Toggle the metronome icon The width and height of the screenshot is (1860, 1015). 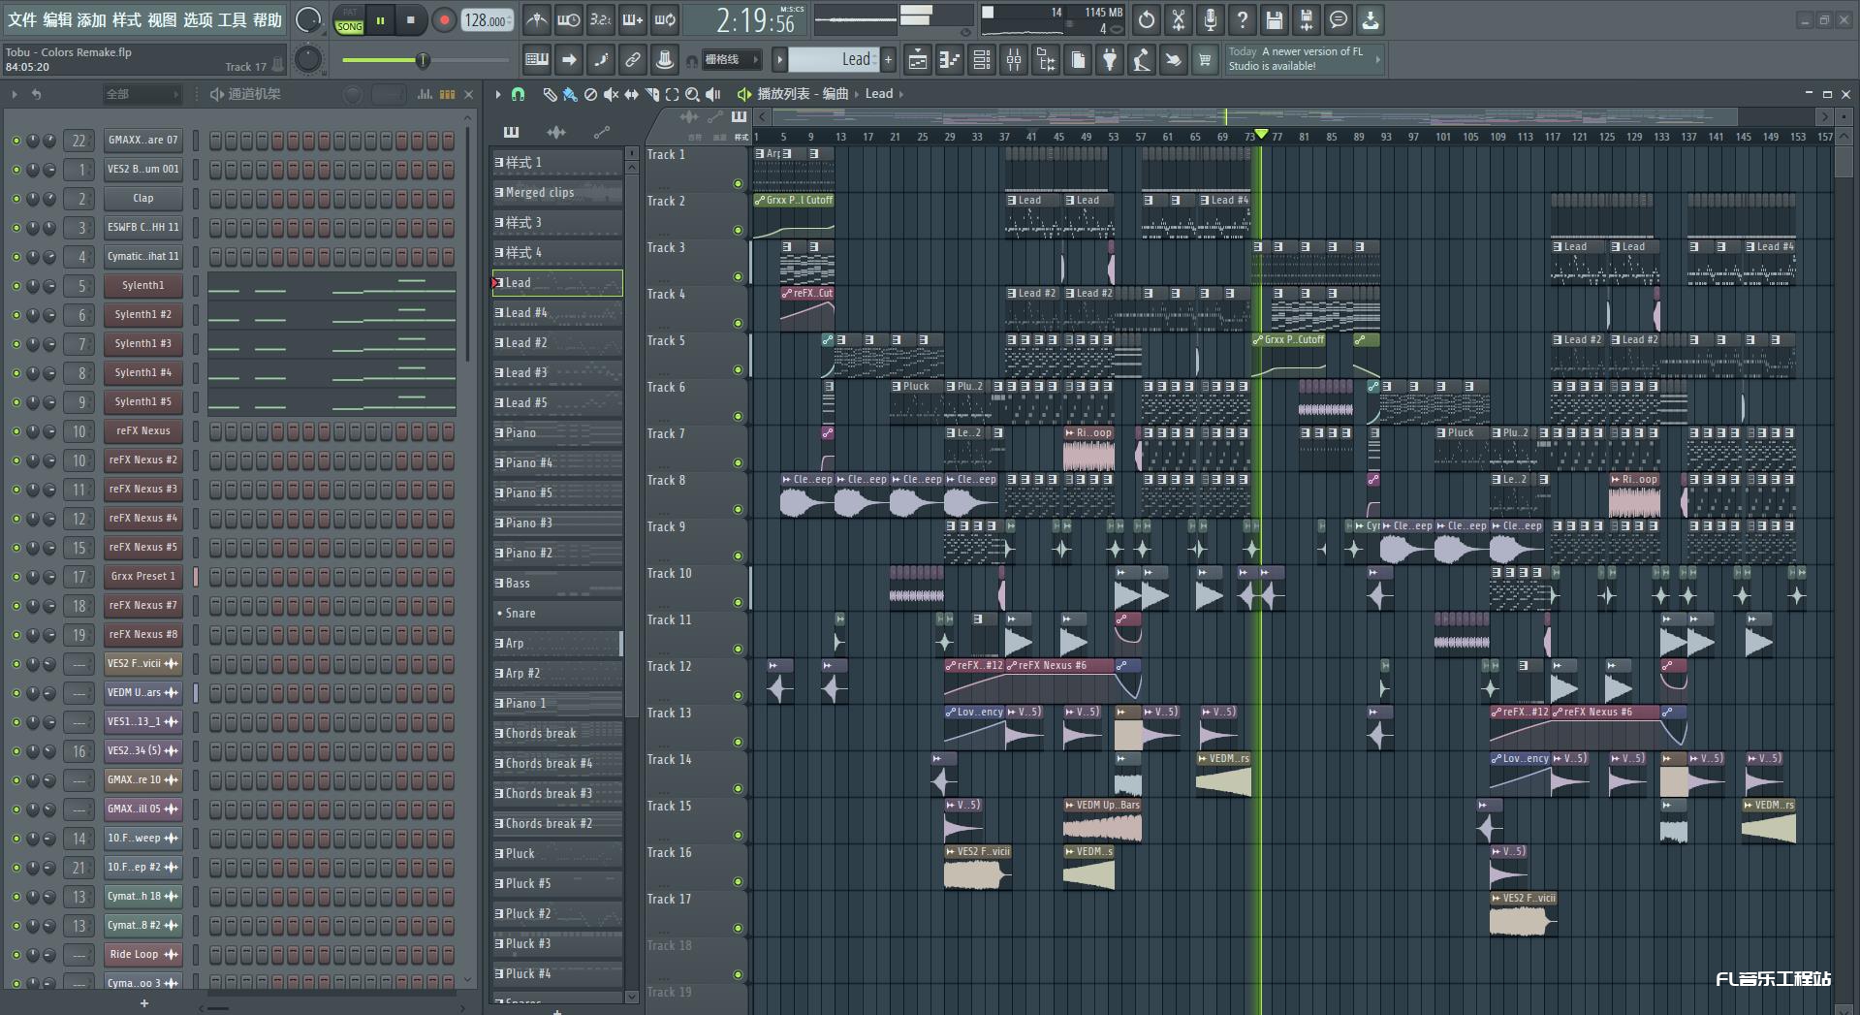(536, 19)
